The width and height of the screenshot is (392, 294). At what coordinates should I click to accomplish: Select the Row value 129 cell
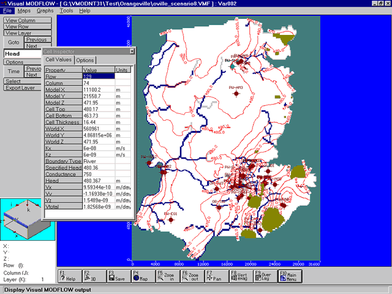pos(99,77)
